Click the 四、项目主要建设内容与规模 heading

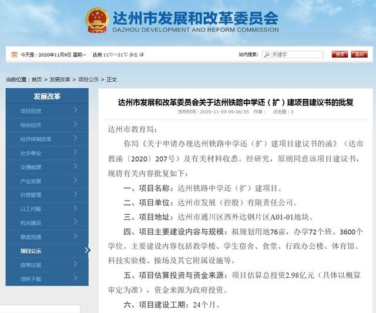point(176,232)
